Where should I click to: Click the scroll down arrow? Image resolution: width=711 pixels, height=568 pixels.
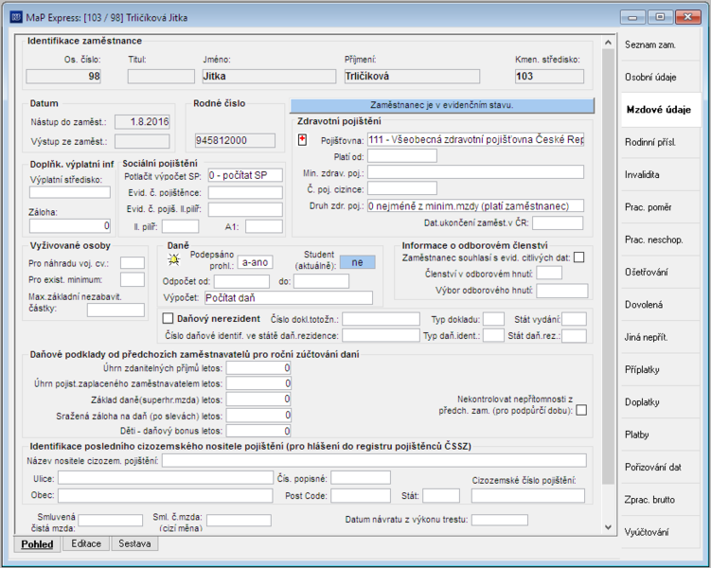(x=608, y=527)
